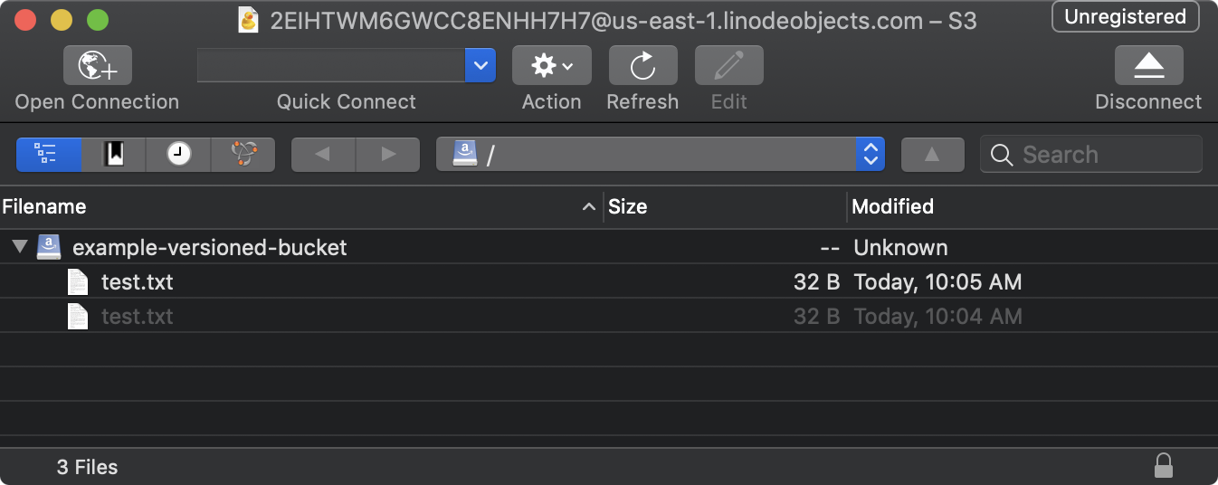This screenshot has width=1218, height=485.
Task: Select test.txt modified at 10:05 AM
Action: (138, 282)
